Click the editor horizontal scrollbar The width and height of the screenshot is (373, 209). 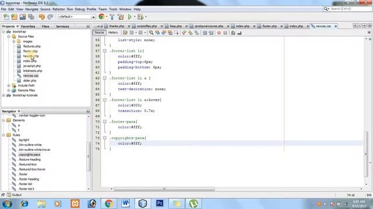click(x=164, y=189)
